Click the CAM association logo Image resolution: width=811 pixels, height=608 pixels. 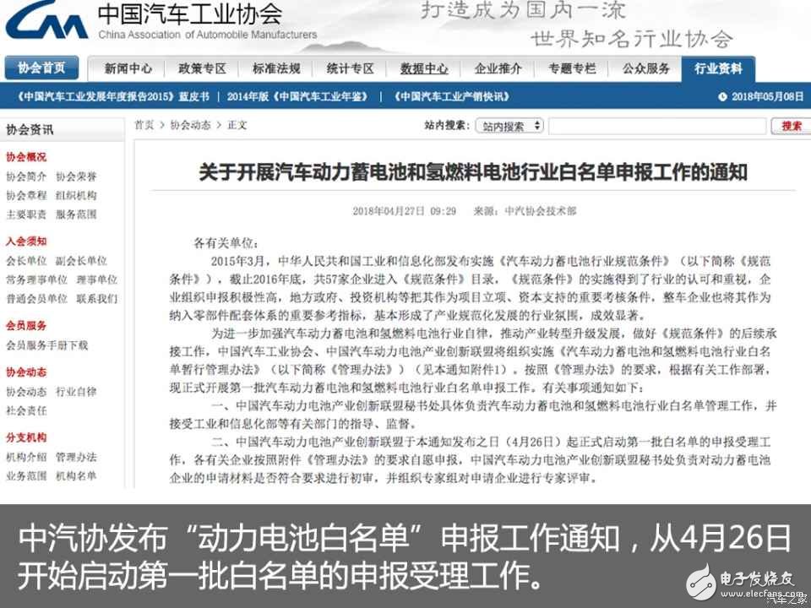point(46,21)
